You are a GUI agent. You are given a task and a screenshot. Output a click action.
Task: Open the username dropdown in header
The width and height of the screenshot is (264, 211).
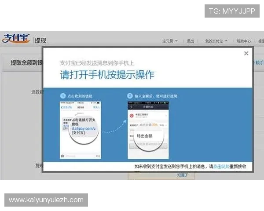pyautogui.click(x=170, y=41)
